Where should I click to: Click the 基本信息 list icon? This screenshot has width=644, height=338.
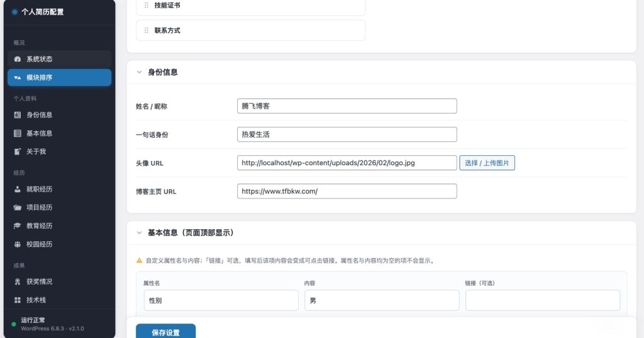[x=17, y=133]
